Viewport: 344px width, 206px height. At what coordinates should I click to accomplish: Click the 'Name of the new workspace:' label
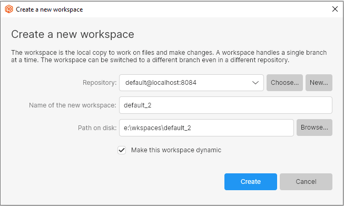[72, 105]
